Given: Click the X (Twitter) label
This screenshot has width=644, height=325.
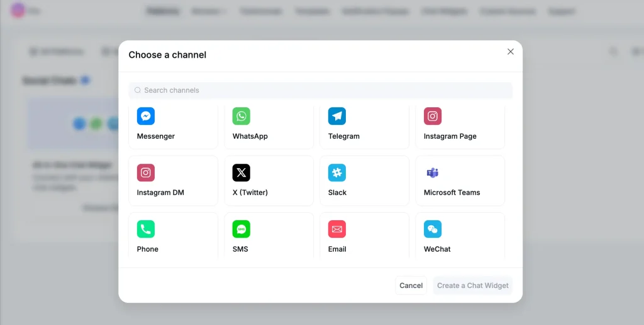Looking at the screenshot, I should (x=250, y=192).
